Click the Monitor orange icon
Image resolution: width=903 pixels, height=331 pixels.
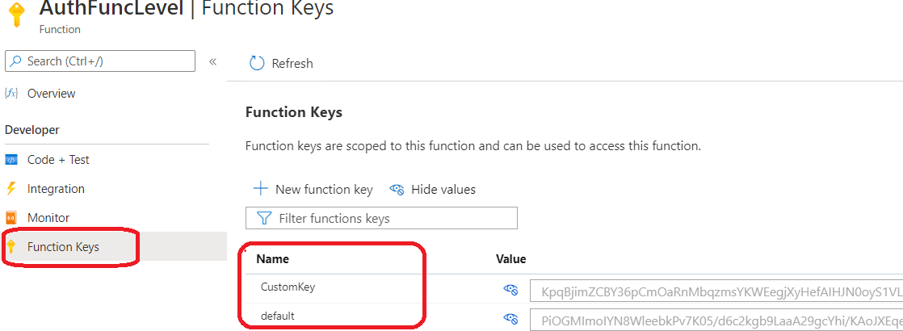point(11,218)
